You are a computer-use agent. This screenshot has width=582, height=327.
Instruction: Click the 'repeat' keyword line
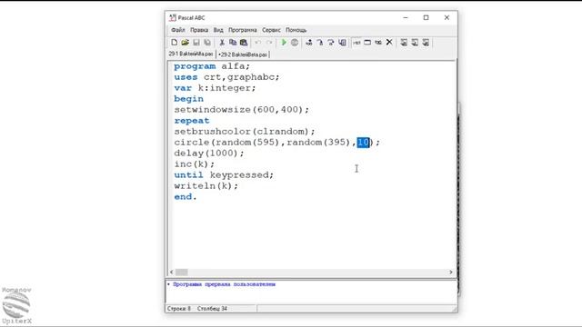click(x=192, y=121)
